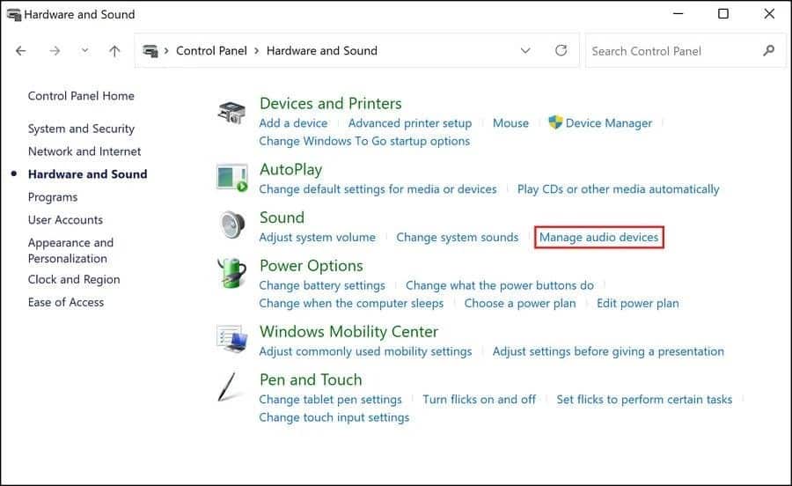Expand chevron between Control Panel and Hardware
This screenshot has width=792, height=486.
click(x=257, y=50)
